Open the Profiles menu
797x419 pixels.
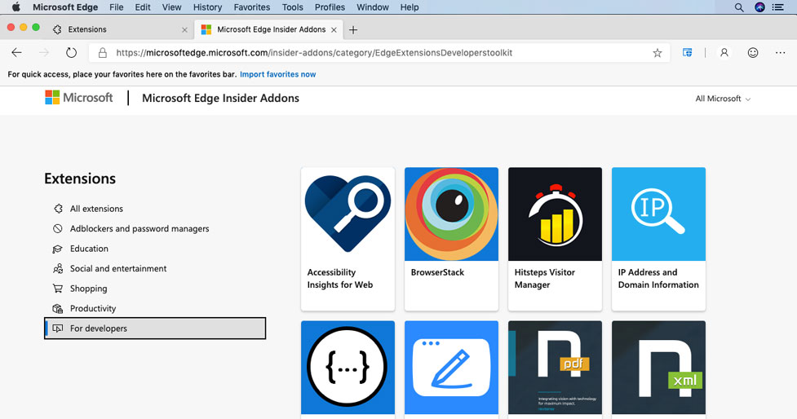click(330, 7)
